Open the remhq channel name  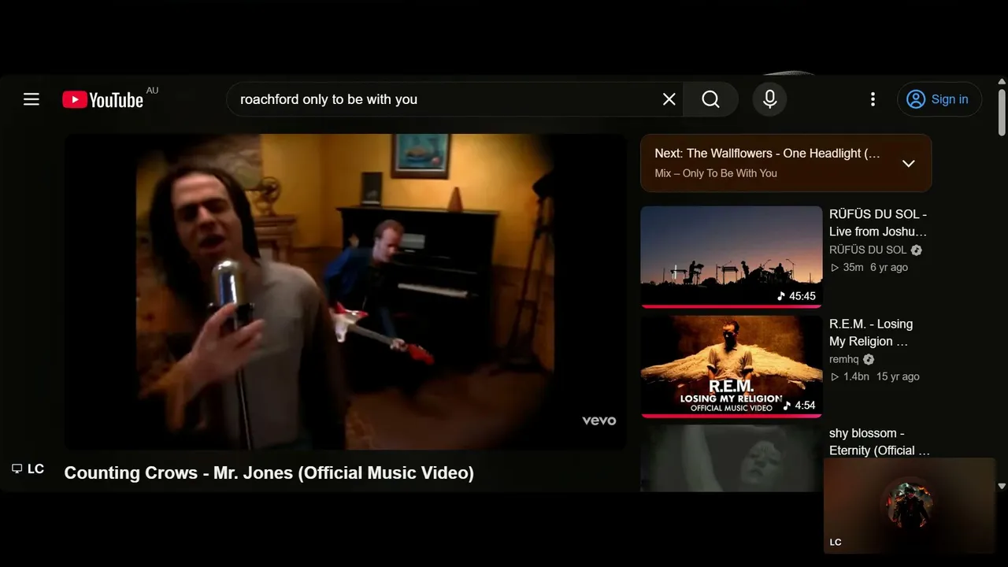point(844,359)
